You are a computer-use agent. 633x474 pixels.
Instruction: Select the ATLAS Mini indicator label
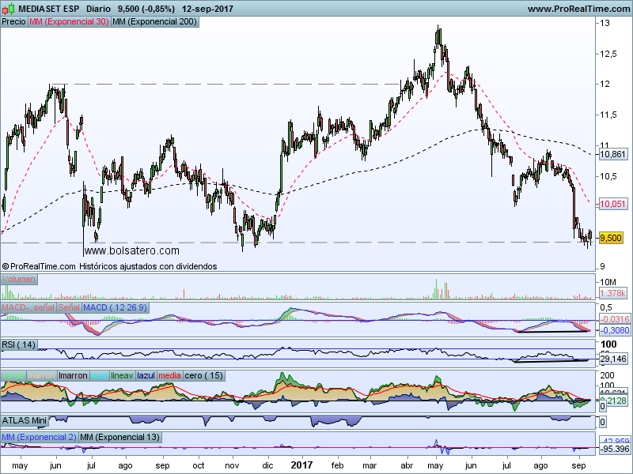tap(24, 420)
